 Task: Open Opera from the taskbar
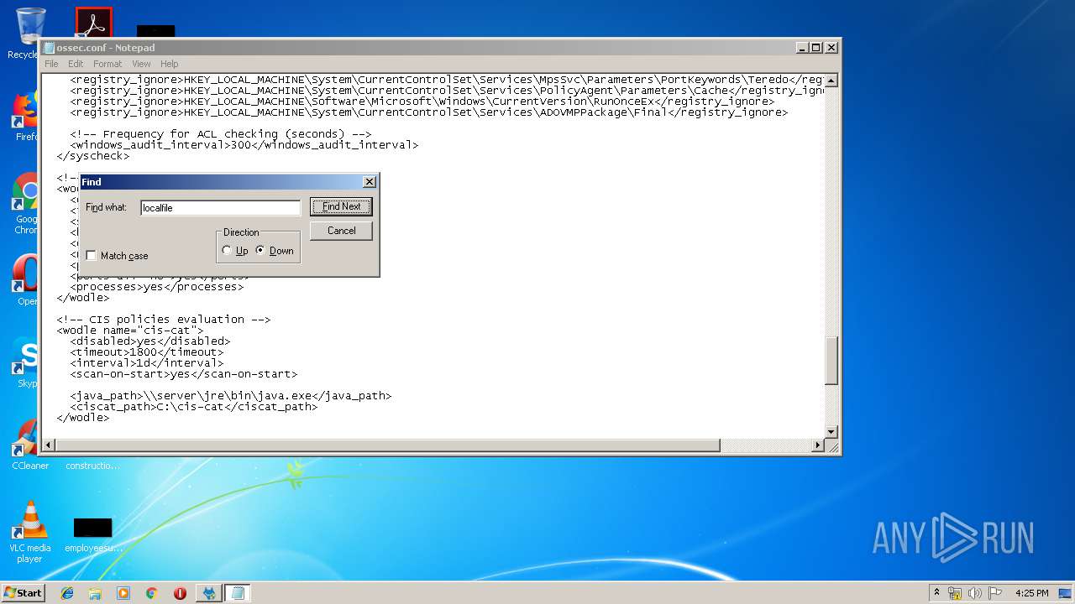tap(180, 593)
